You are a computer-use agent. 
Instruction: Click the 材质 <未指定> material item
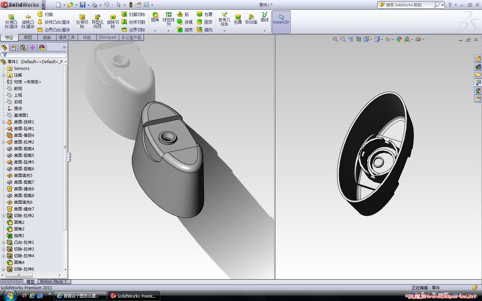[x=24, y=82]
